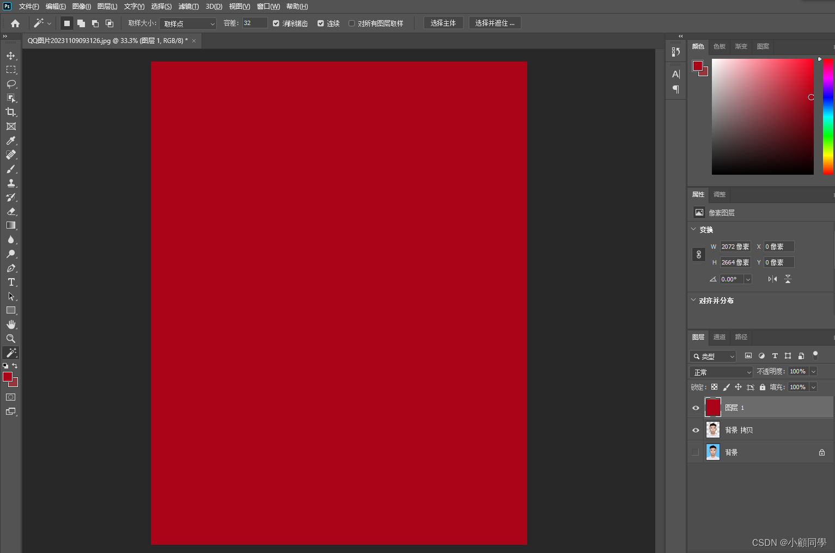Open the layer blend mode 正常 dropdown
Image resolution: width=835 pixels, height=553 pixels.
pos(721,372)
